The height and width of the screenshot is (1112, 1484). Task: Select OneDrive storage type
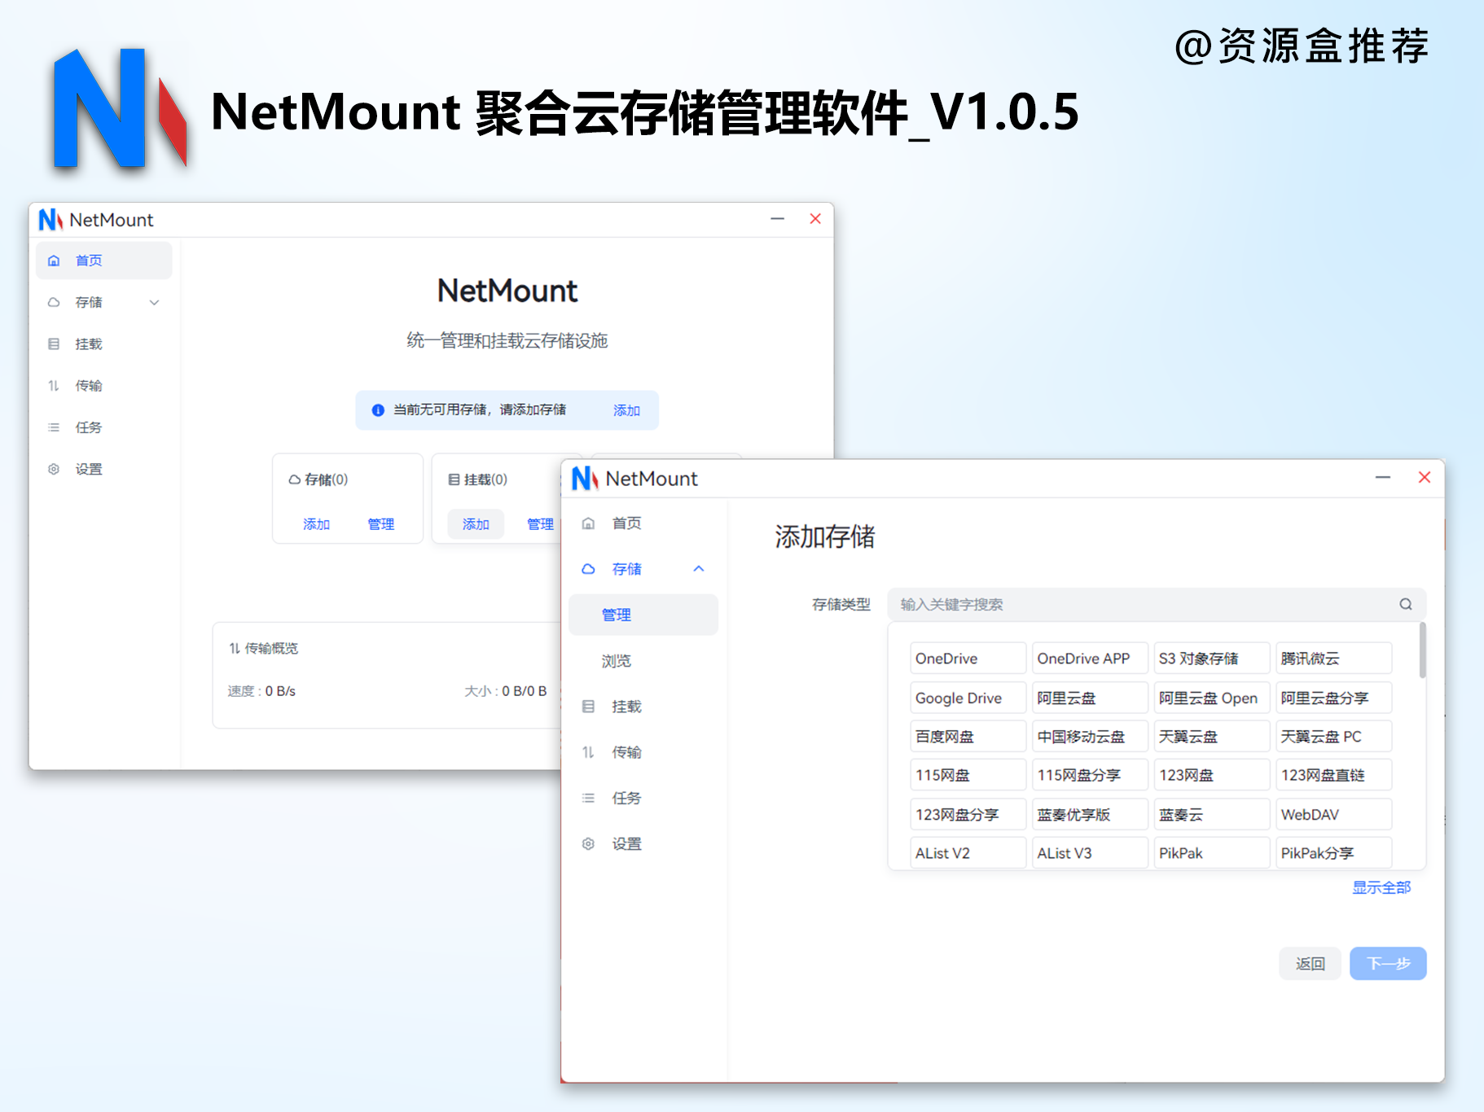pyautogui.click(x=968, y=659)
